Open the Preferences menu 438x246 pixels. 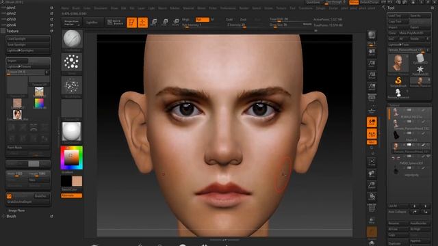228,8
